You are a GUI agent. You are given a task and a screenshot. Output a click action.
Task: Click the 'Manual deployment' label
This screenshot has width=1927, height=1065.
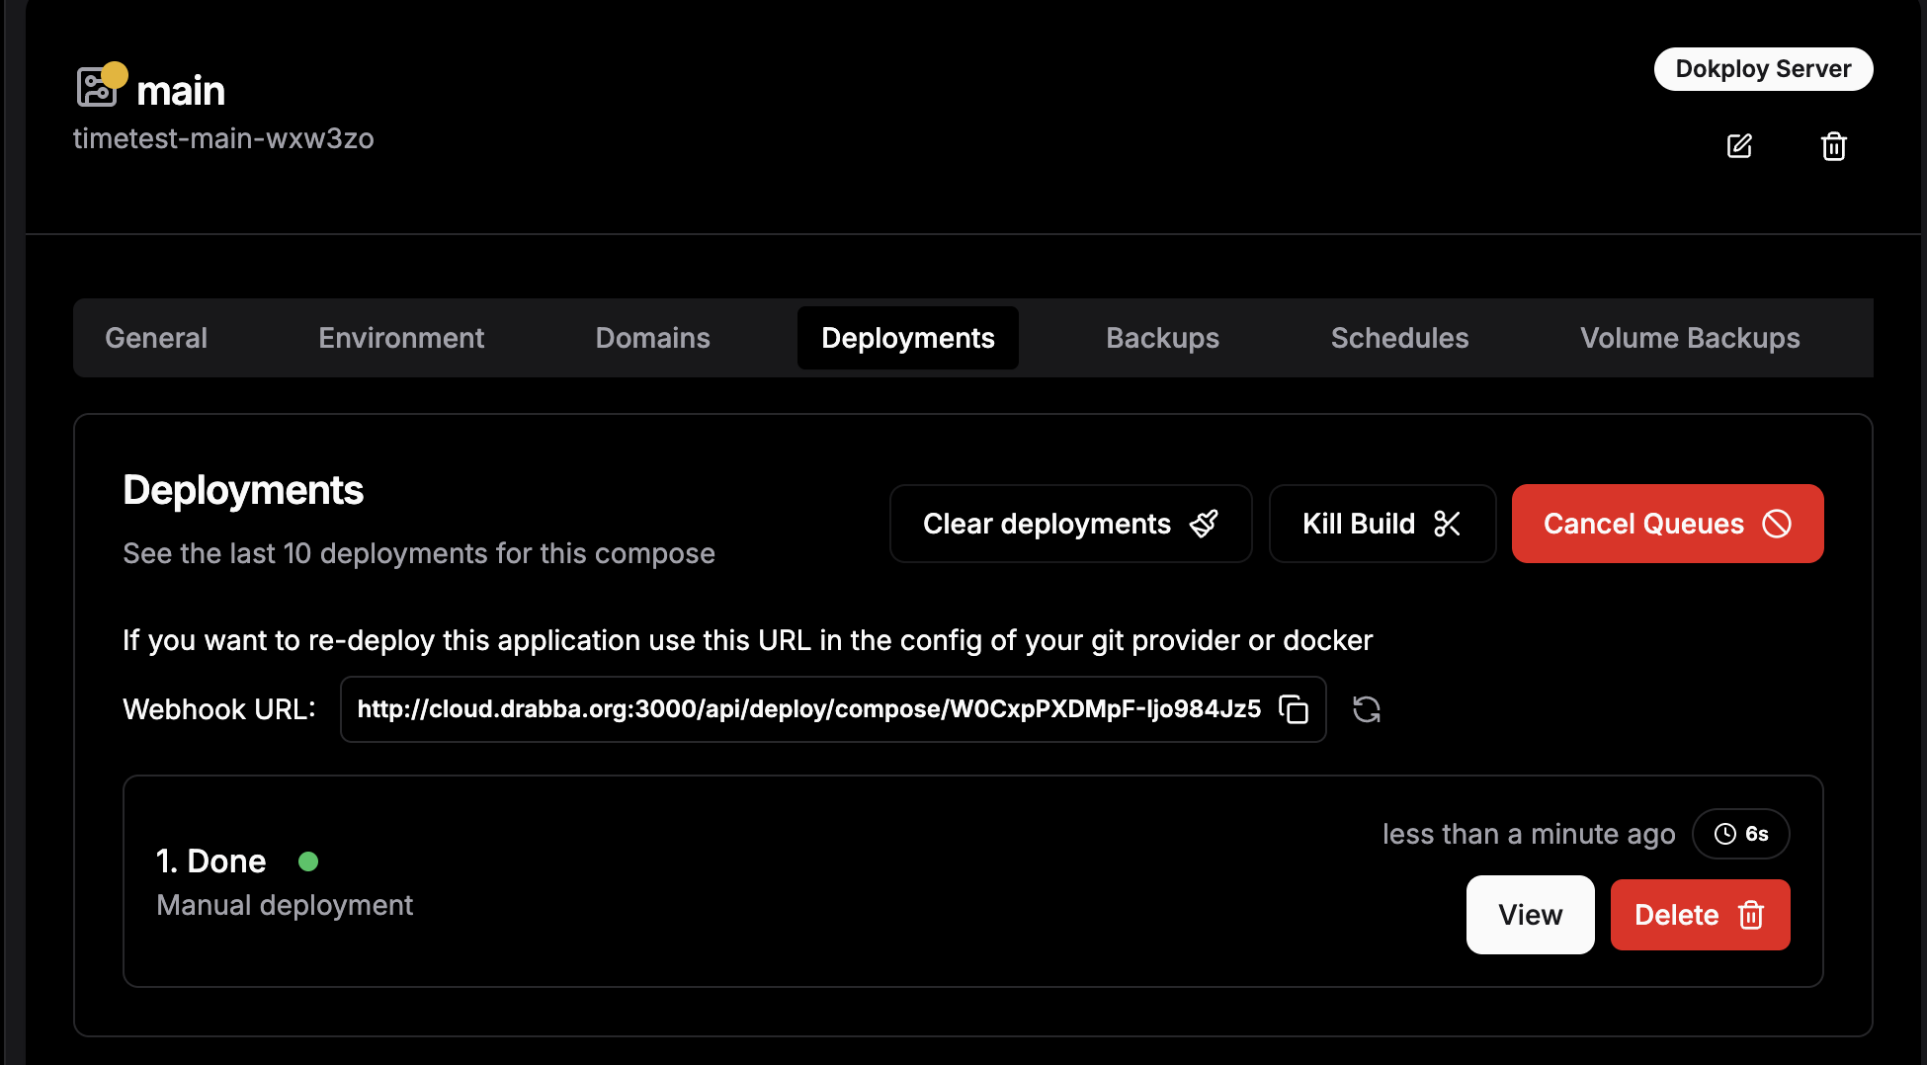coord(285,905)
